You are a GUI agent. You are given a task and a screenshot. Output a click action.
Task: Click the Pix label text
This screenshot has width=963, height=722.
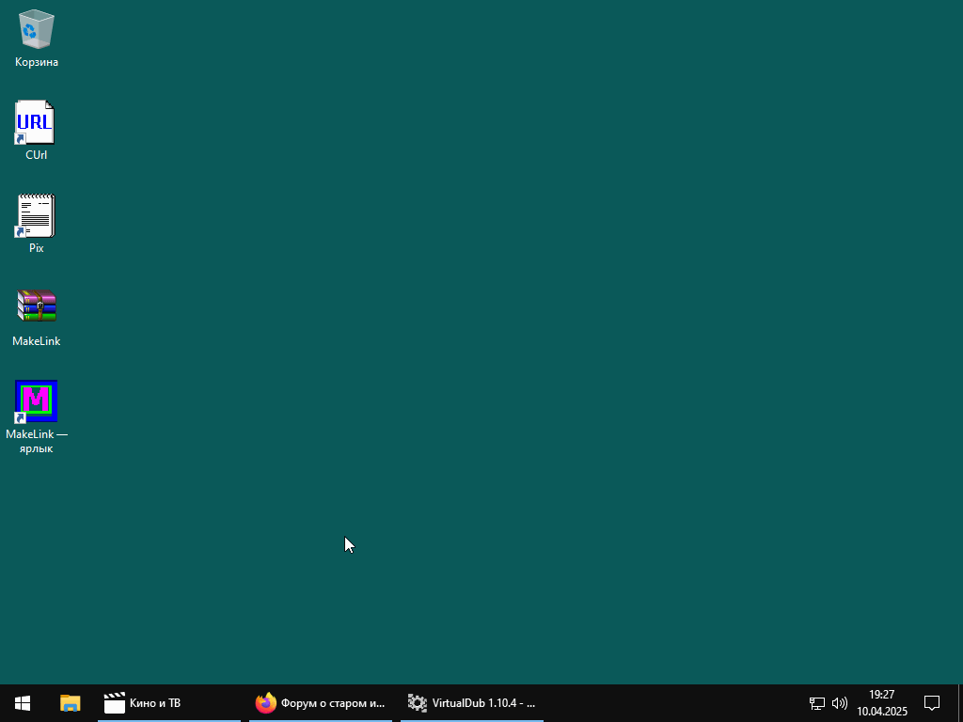(37, 248)
